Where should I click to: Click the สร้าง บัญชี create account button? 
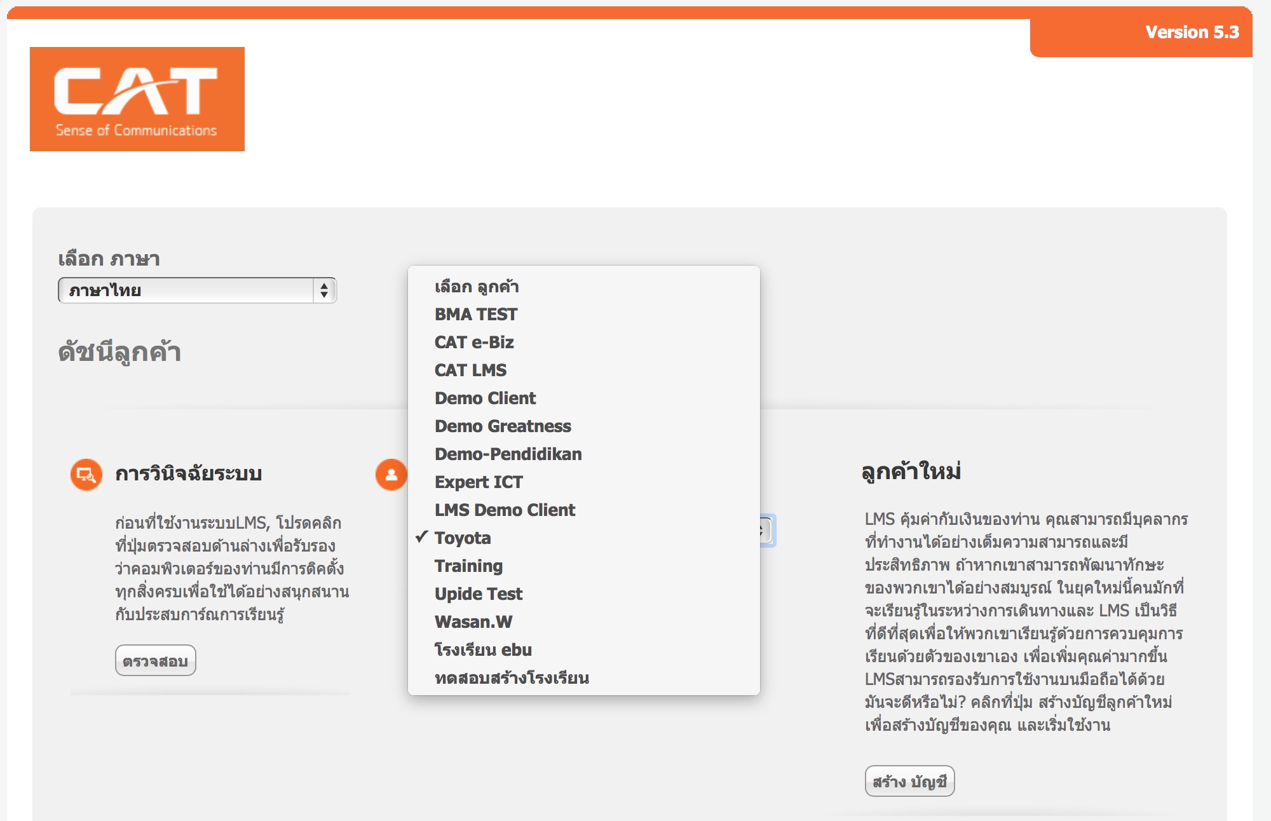(910, 782)
